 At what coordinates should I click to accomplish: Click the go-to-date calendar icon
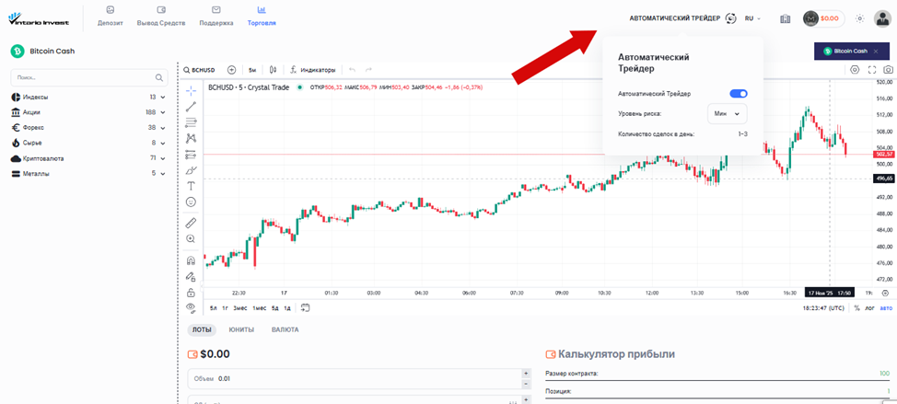pos(306,307)
